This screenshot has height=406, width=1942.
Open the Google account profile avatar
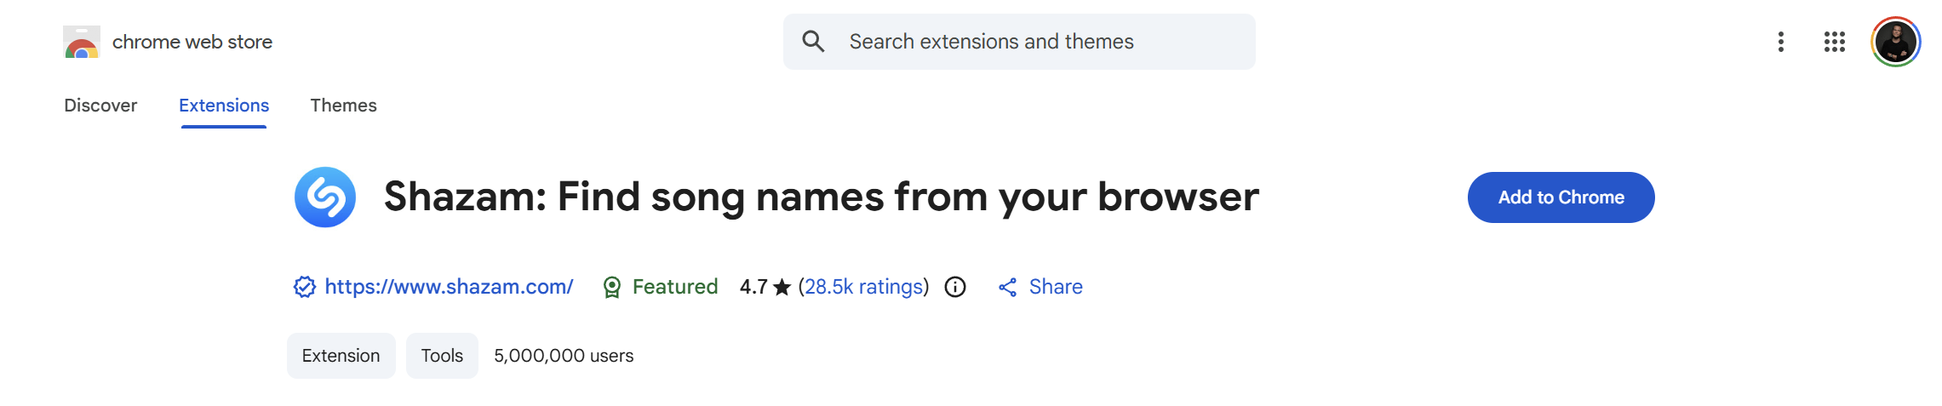tap(1895, 42)
